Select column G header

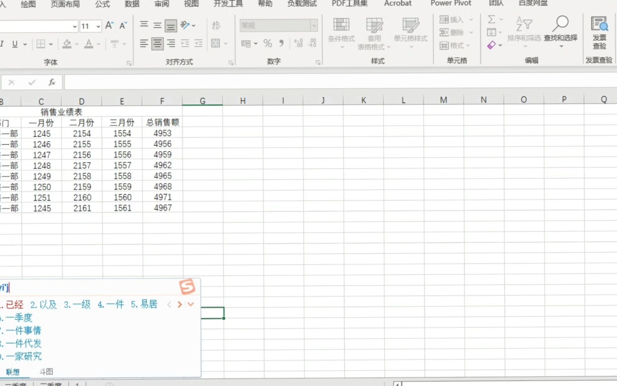point(202,100)
